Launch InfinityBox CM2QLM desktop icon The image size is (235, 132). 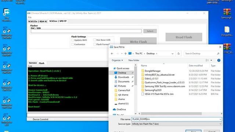(7, 103)
